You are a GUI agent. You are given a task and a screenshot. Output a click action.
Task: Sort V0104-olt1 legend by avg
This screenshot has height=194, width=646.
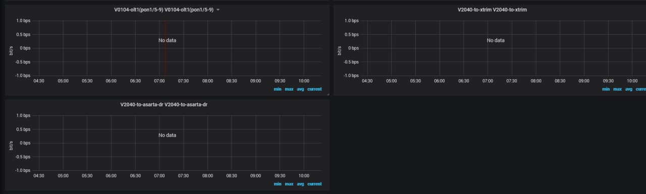coord(300,89)
